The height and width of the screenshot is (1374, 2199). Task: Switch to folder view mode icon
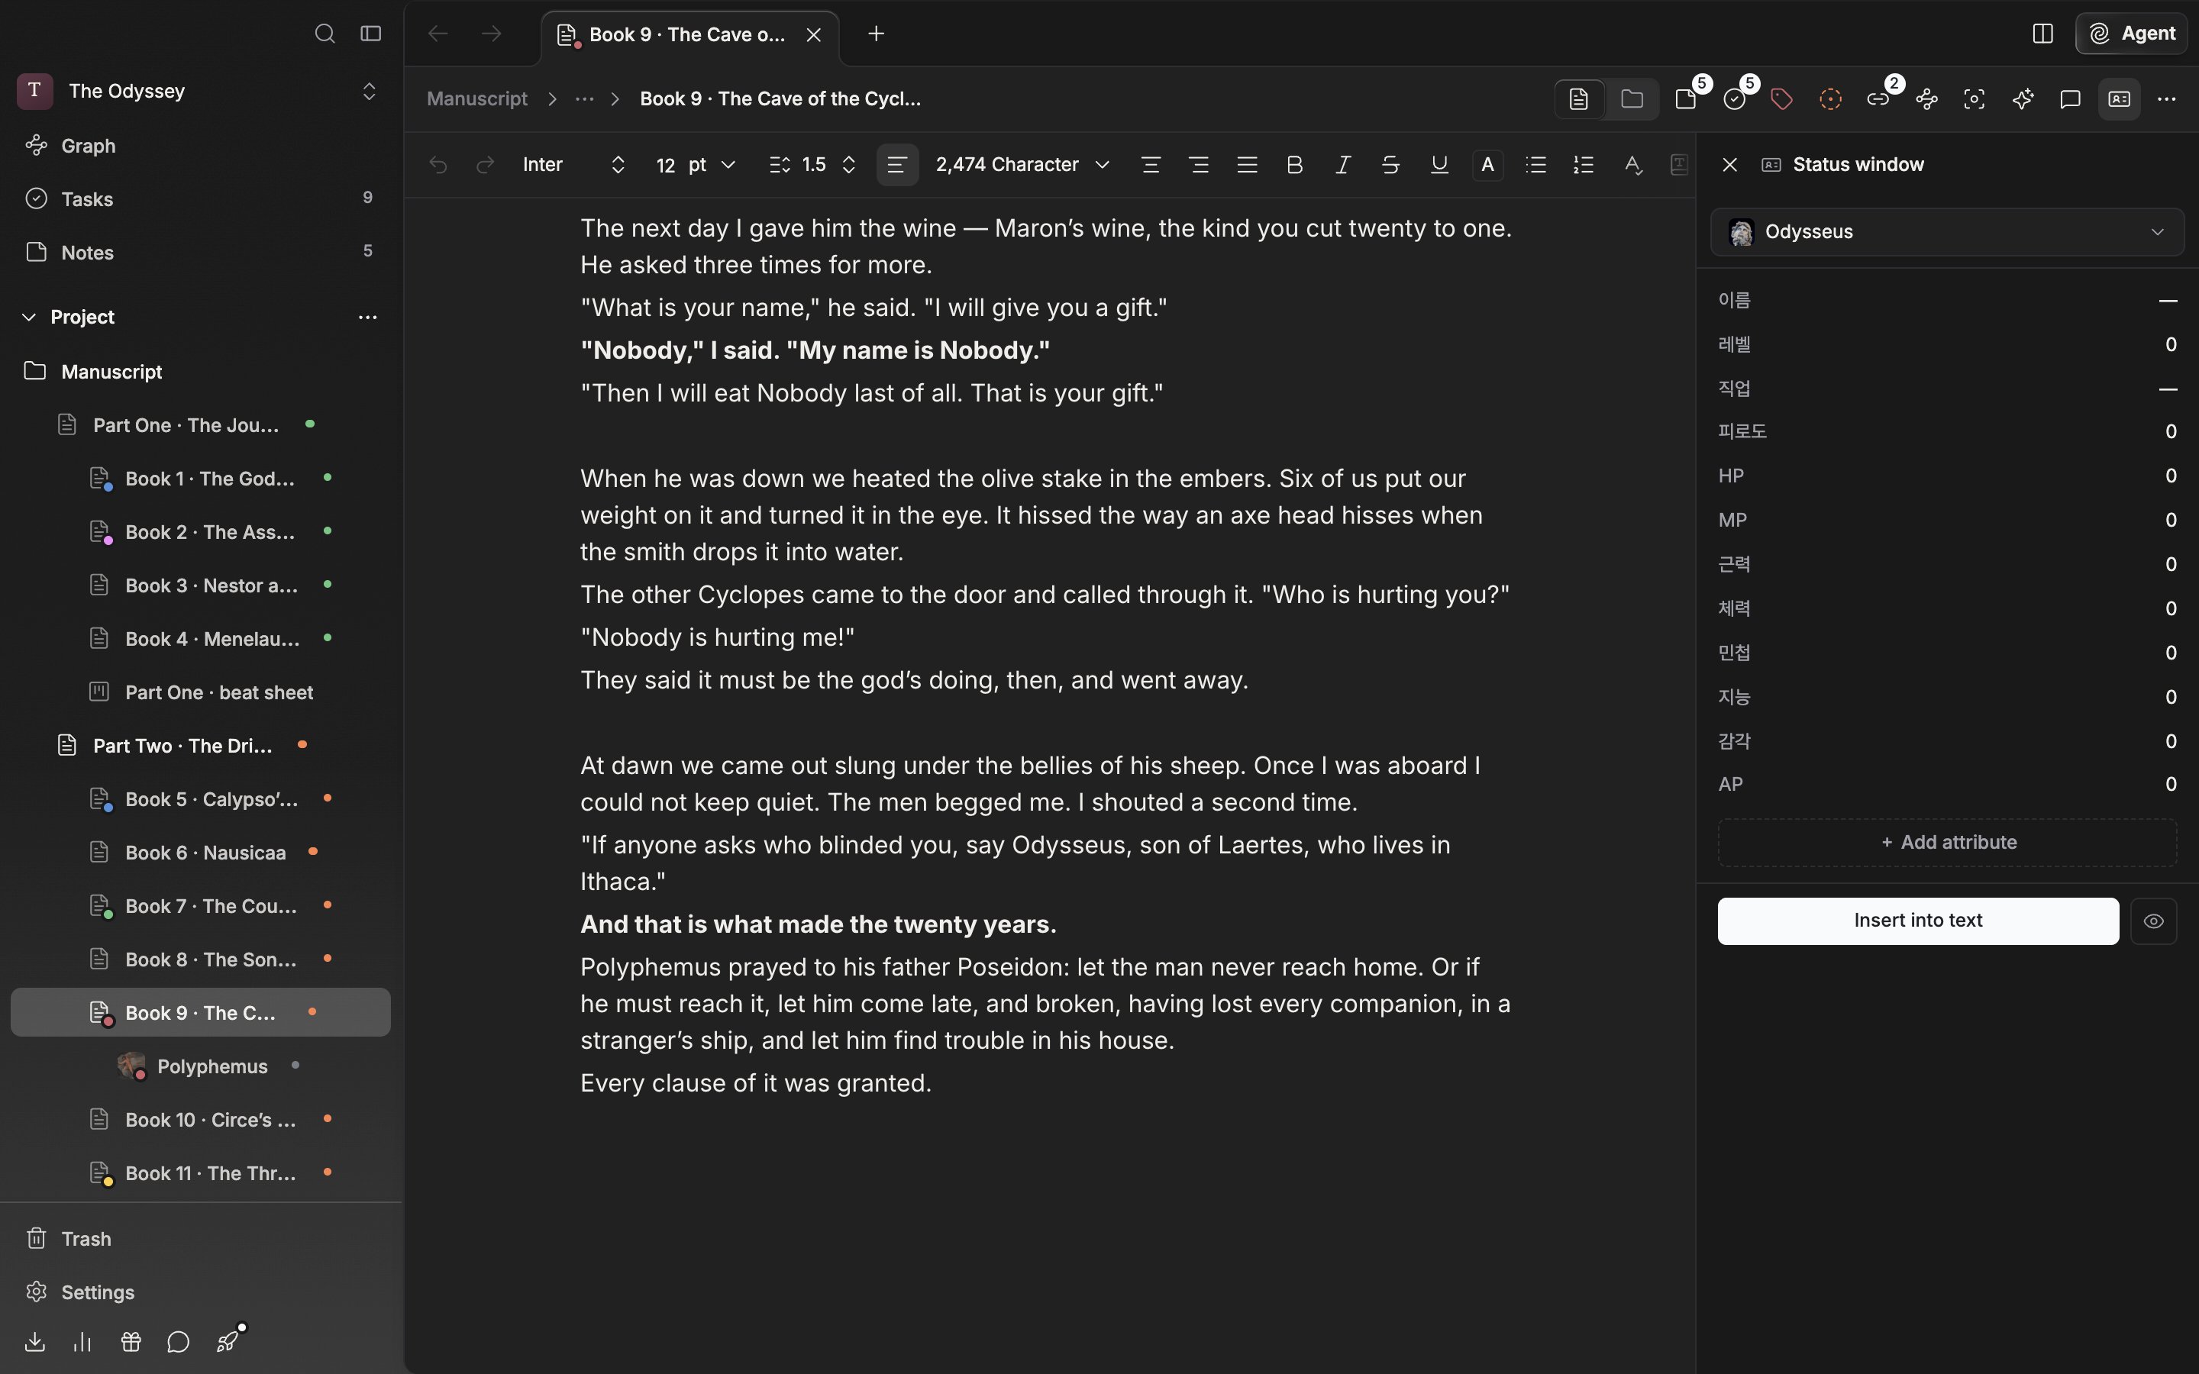point(1632,99)
